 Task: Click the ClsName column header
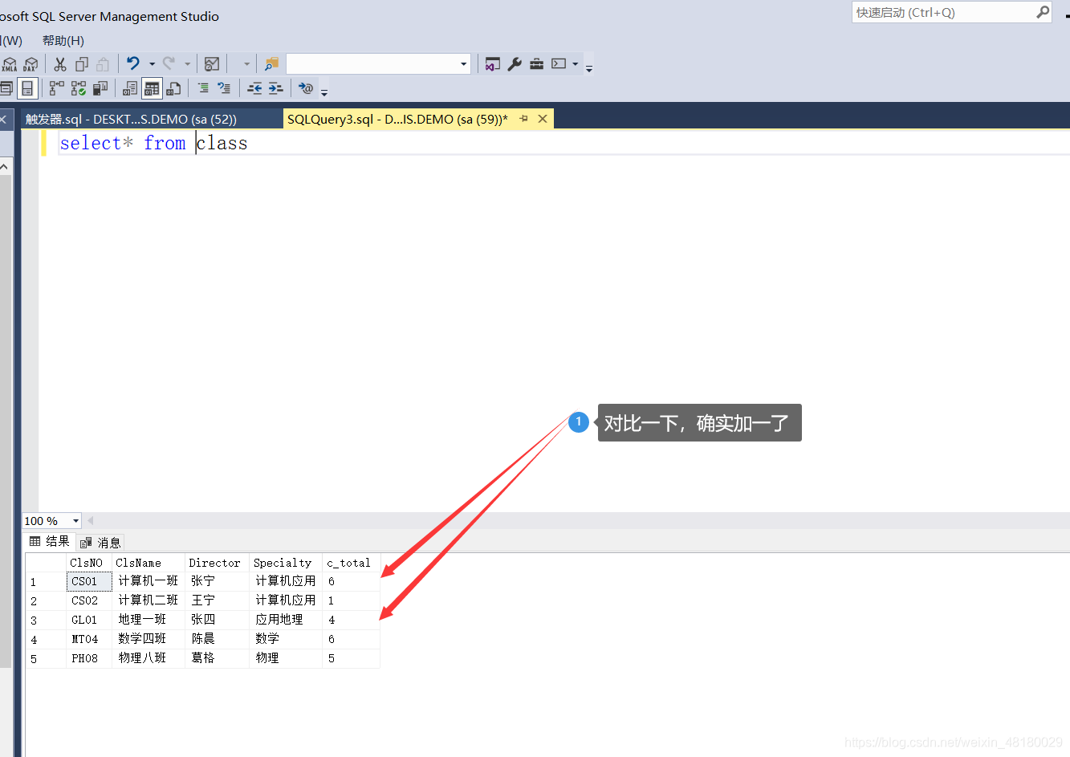click(148, 563)
